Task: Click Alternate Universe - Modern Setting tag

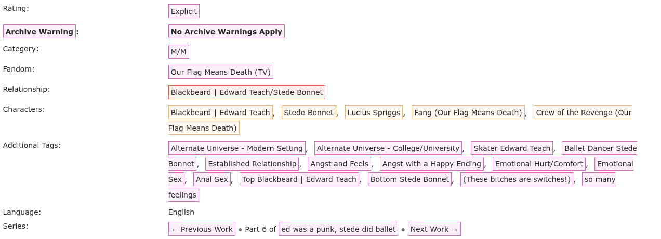Action: click(x=237, y=148)
